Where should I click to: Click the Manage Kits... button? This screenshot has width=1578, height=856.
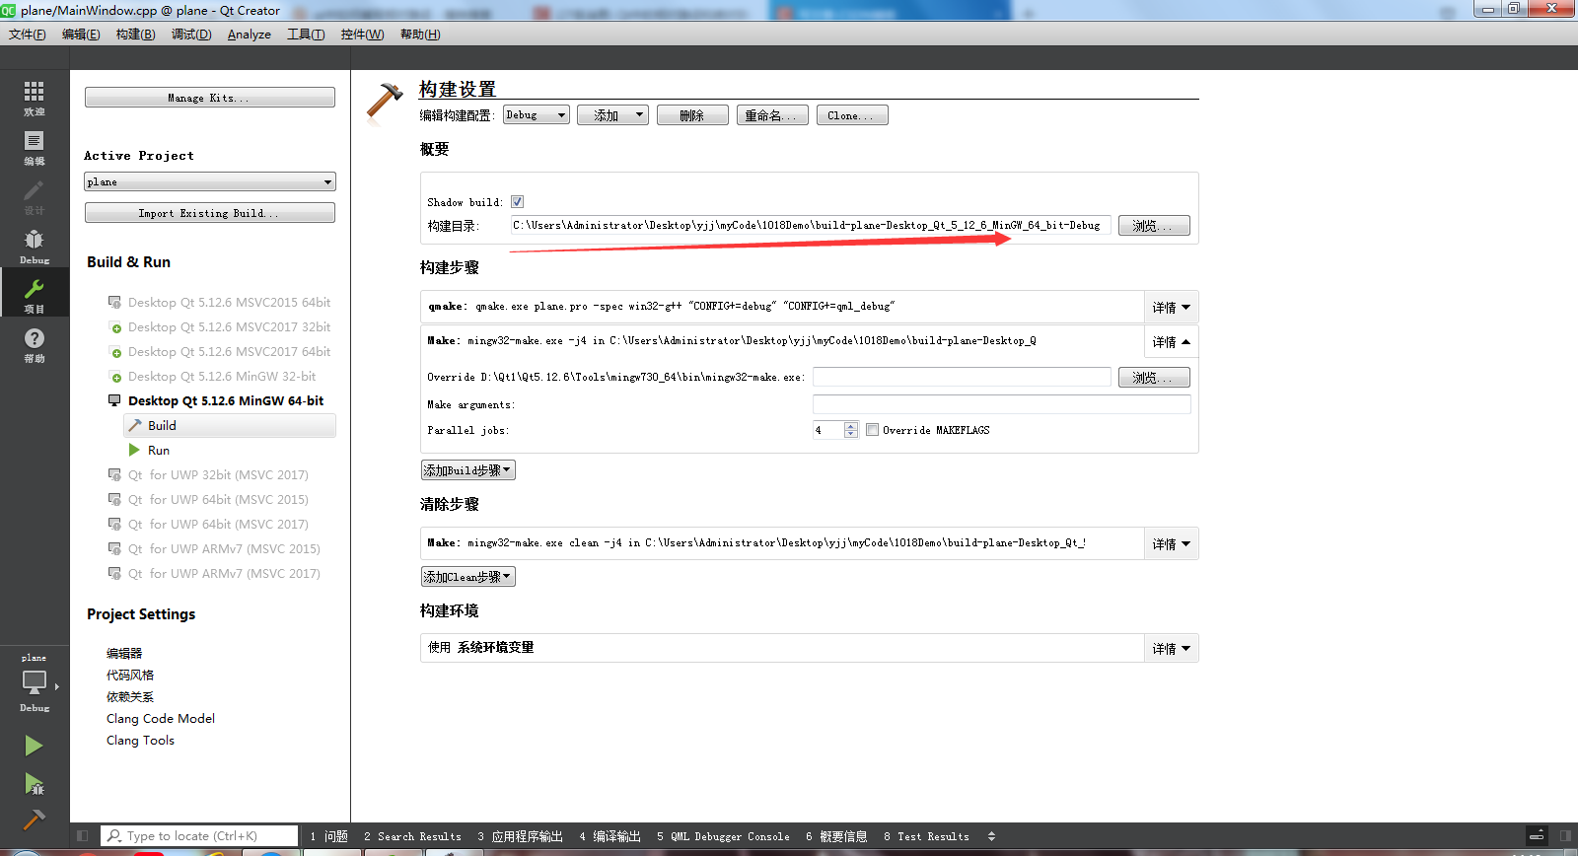[x=210, y=98]
